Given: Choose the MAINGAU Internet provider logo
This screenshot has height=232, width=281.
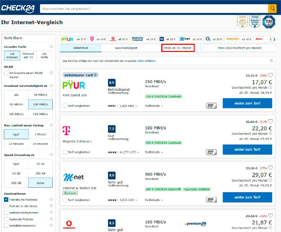Looking at the screenshot, I should [137, 39].
